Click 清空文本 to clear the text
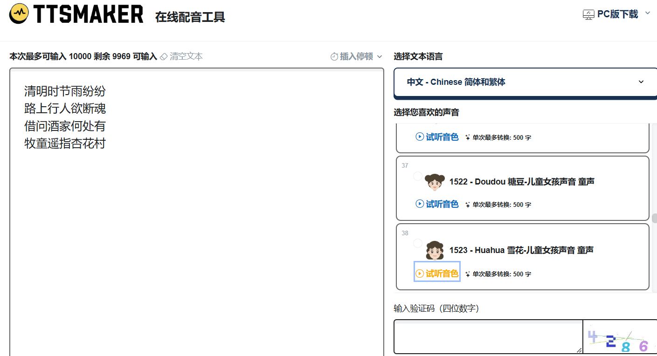The width and height of the screenshot is (657, 356). pos(186,56)
